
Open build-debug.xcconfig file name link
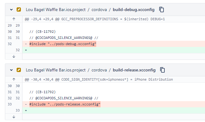[x=134, y=10]
